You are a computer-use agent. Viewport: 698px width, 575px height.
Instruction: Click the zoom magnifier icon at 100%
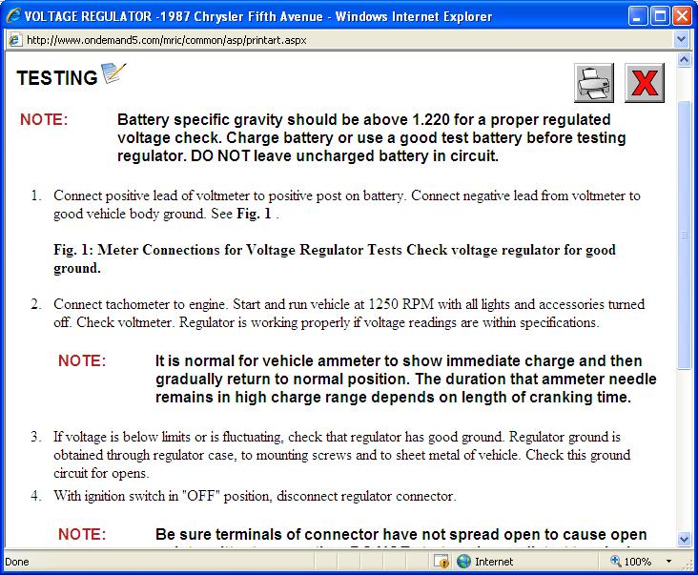[x=616, y=561]
